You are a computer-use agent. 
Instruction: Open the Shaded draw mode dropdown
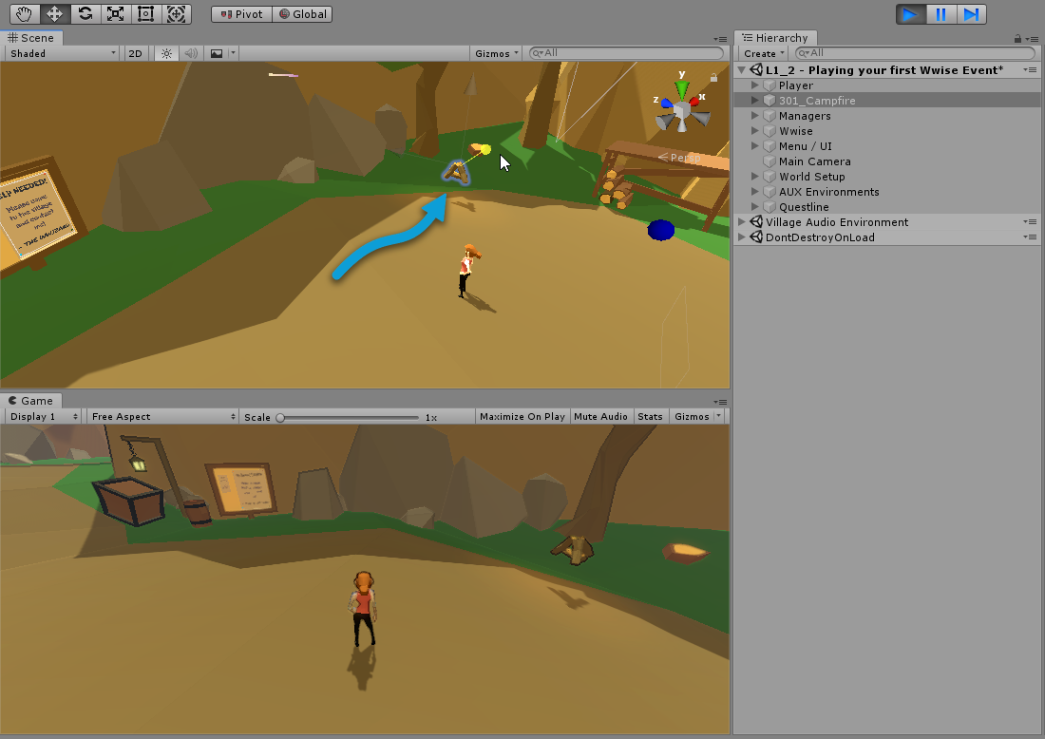63,53
